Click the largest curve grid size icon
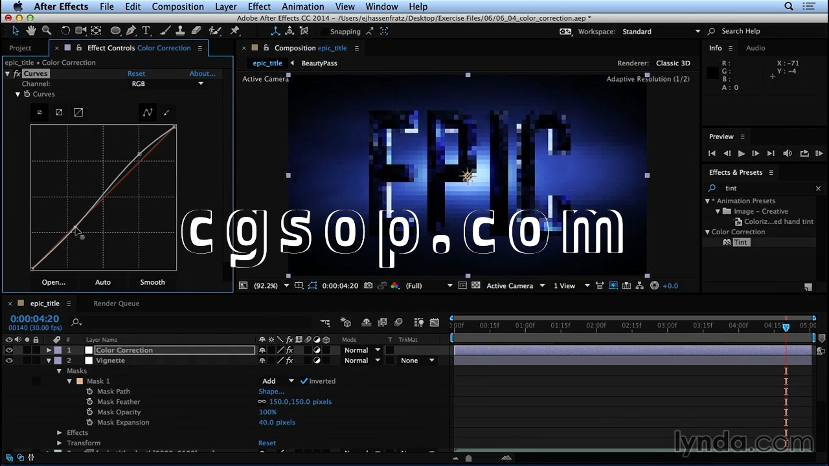Viewport: 829px width, 466px height. click(x=78, y=113)
